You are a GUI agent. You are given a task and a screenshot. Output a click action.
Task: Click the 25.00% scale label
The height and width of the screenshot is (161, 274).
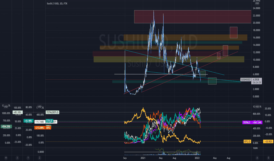click(x=18, y=128)
